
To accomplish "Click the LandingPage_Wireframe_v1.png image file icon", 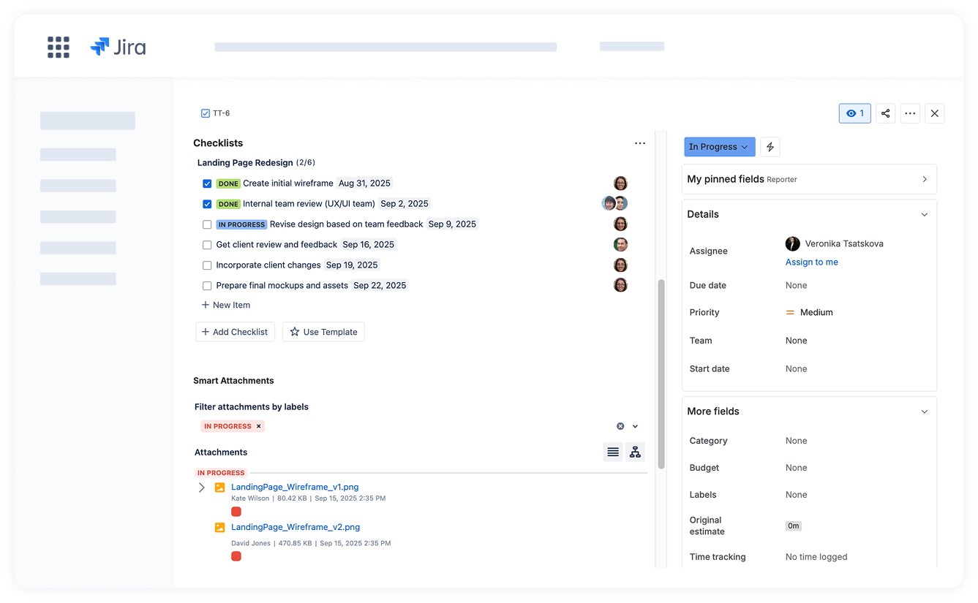I will [219, 487].
